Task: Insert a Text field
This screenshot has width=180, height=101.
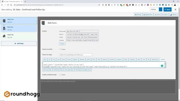Action: coord(99,59)
